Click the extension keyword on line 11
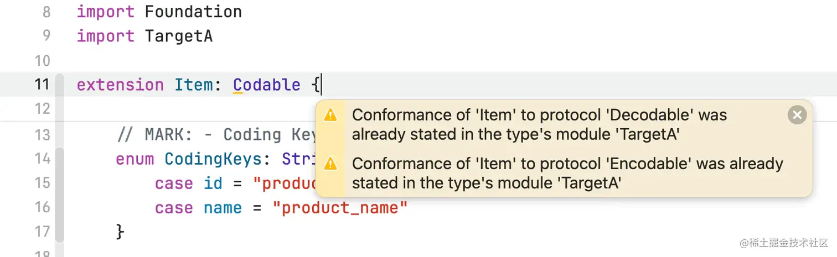 point(120,85)
